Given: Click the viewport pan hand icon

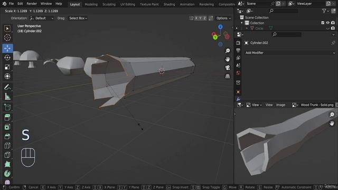Looking at the screenshot, I should 228,59.
